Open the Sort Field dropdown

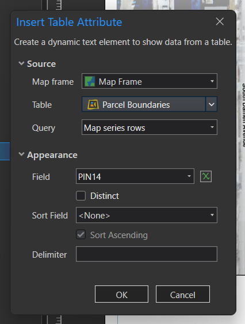click(x=147, y=215)
